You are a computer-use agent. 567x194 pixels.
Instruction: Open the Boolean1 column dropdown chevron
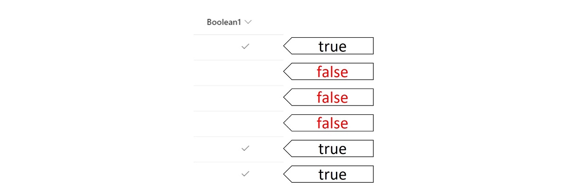[249, 22]
